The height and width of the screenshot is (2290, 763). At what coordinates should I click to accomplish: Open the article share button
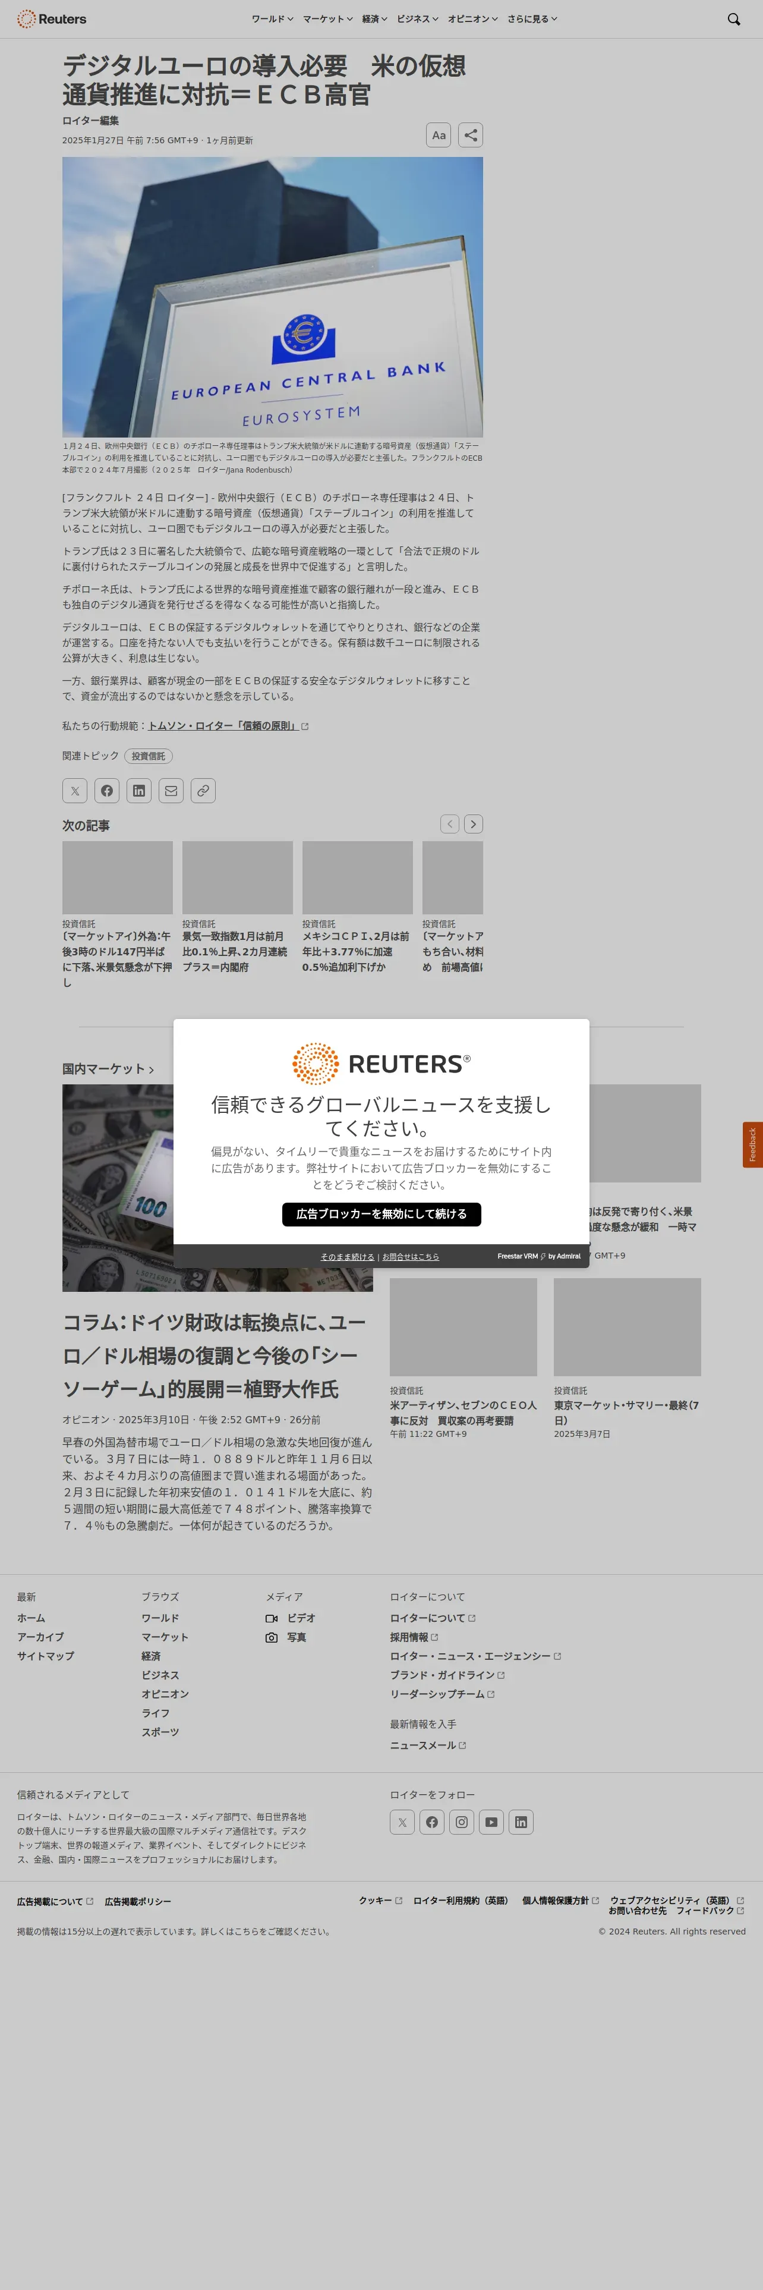(471, 135)
